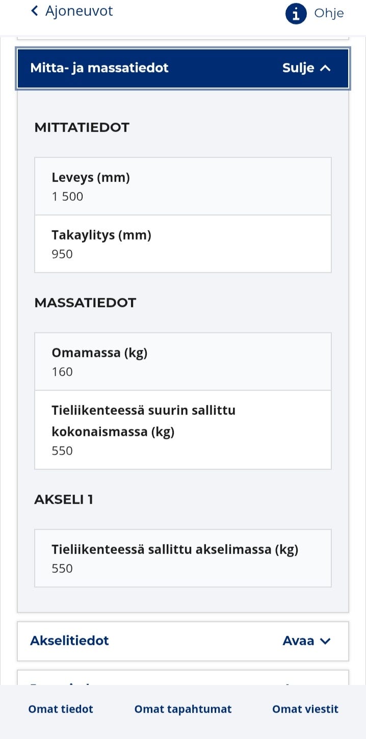Select the Omat tiedot tab
This screenshot has height=739, width=366.
coord(61,709)
